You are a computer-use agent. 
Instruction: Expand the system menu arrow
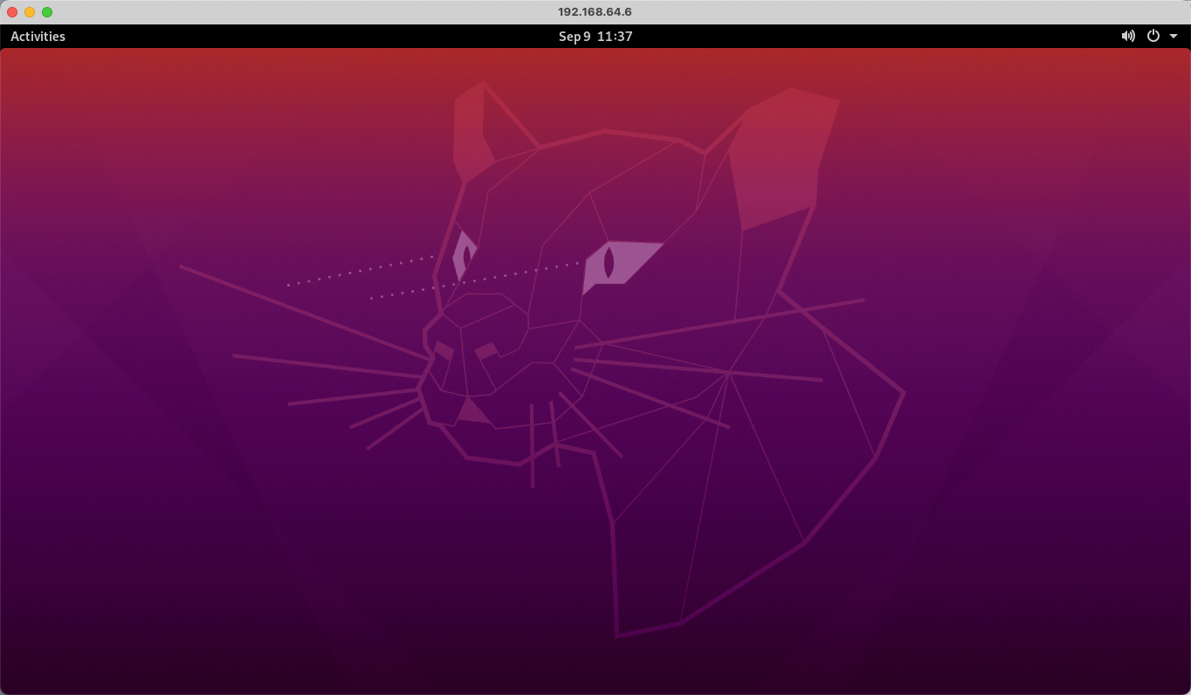click(1174, 37)
